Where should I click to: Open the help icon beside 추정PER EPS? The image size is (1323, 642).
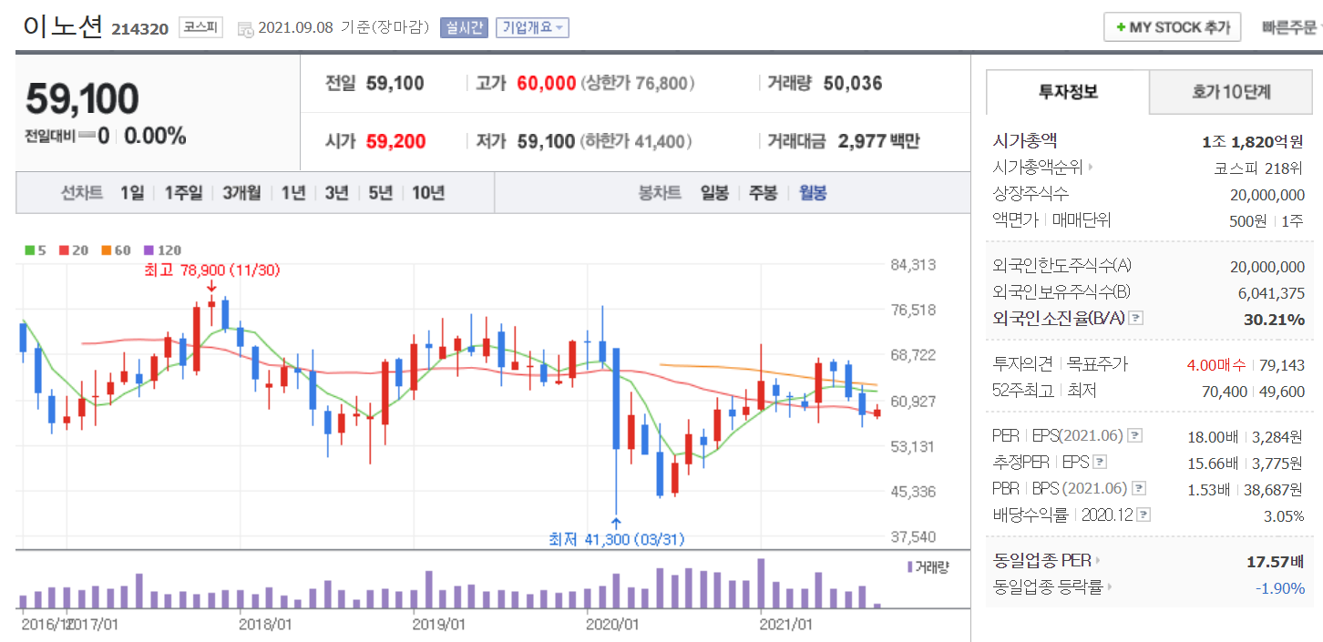pos(1100,462)
